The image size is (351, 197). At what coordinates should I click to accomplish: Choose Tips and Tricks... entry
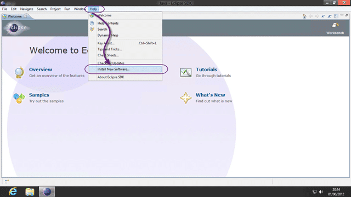click(x=125, y=49)
